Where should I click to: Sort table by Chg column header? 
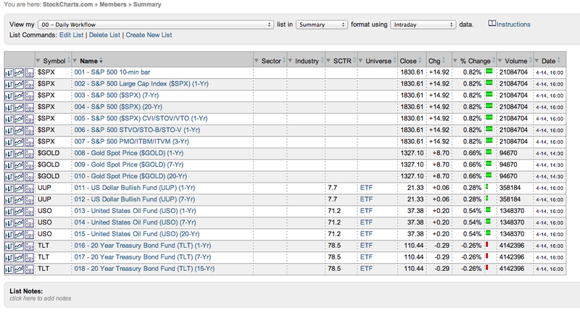point(434,61)
